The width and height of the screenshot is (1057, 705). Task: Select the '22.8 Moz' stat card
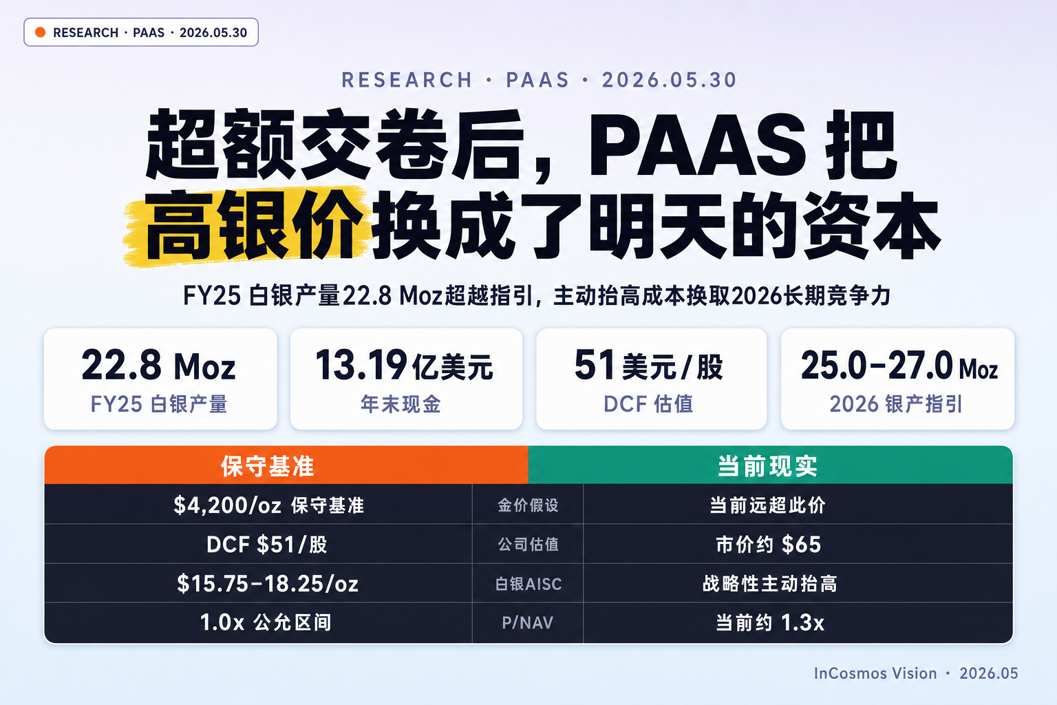coord(160,379)
